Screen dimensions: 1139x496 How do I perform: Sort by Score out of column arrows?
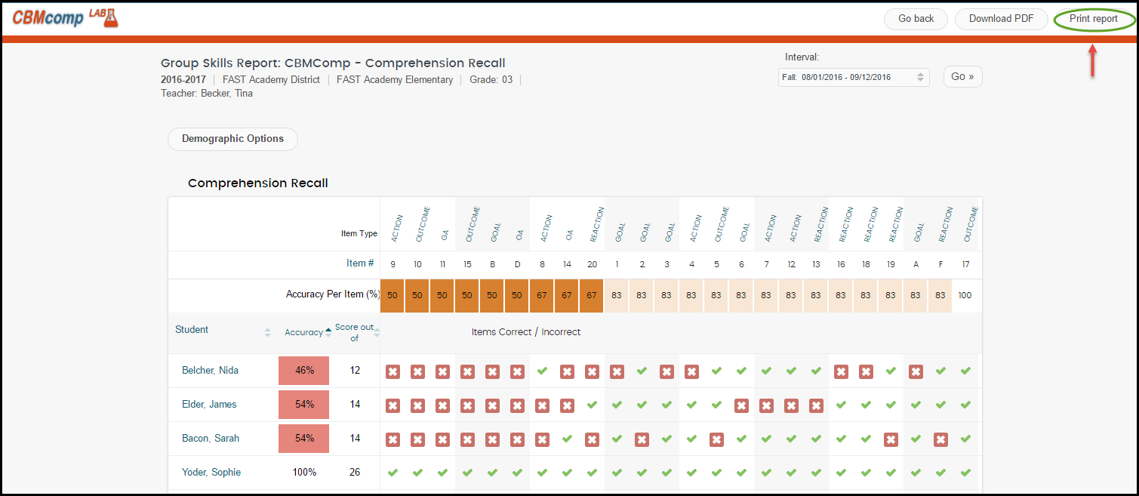(x=377, y=333)
